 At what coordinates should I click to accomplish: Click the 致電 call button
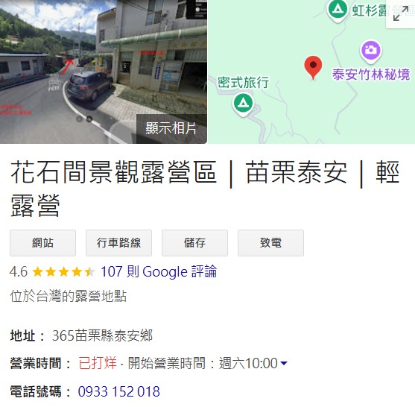coord(270,243)
